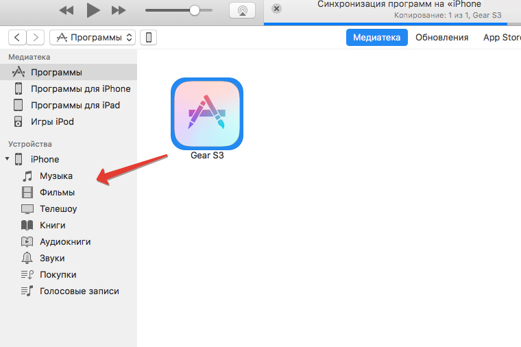Click the TV screen icon beside Телешоу
Image resolution: width=521 pixels, height=347 pixels.
click(x=27, y=208)
